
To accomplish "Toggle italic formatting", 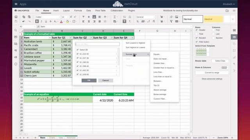I will click(x=41, y=21).
